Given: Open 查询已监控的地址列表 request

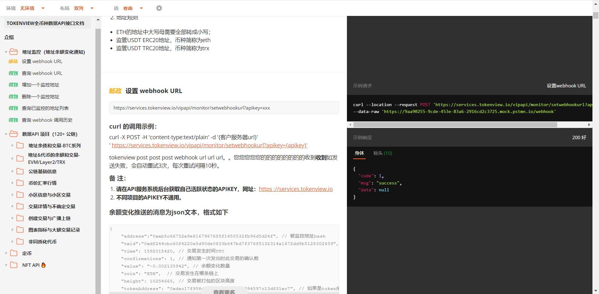Looking at the screenshot, I should 45,108.
